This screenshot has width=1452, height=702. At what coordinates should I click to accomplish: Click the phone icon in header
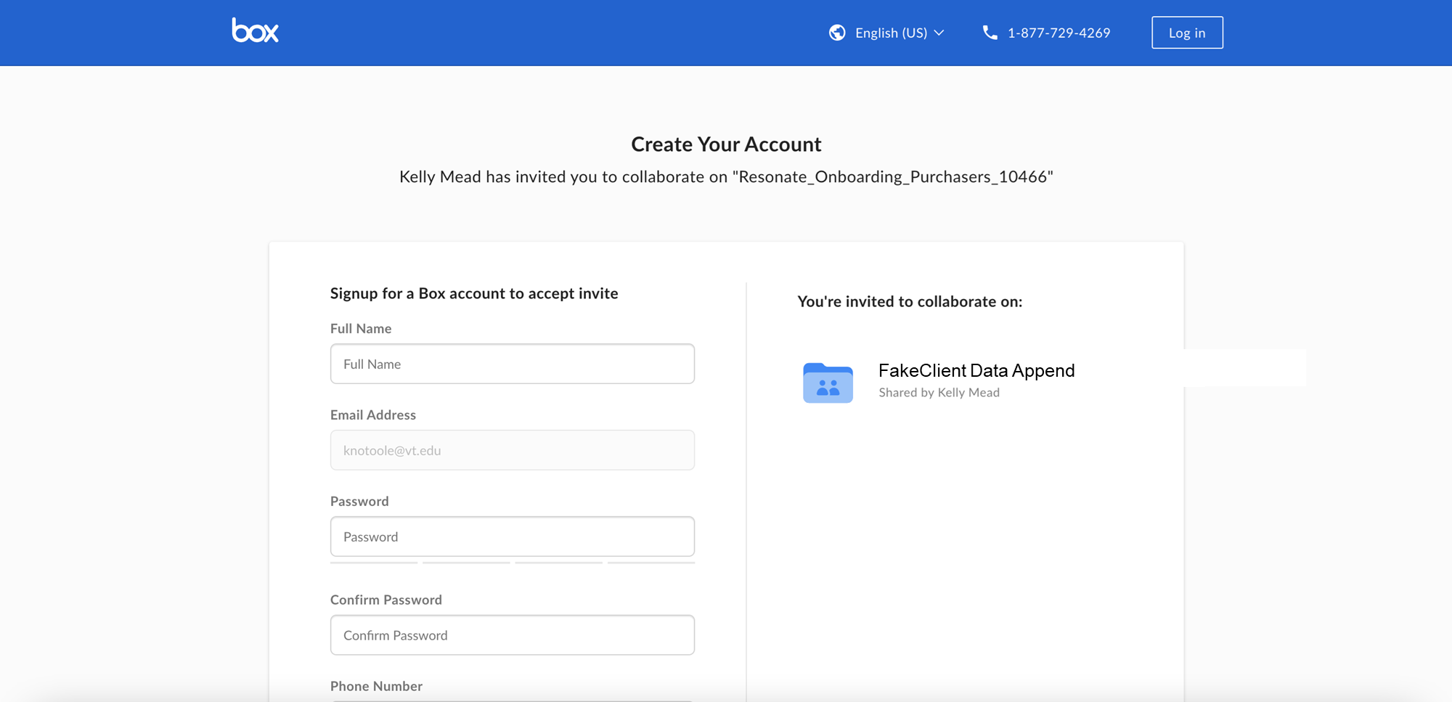click(x=990, y=33)
